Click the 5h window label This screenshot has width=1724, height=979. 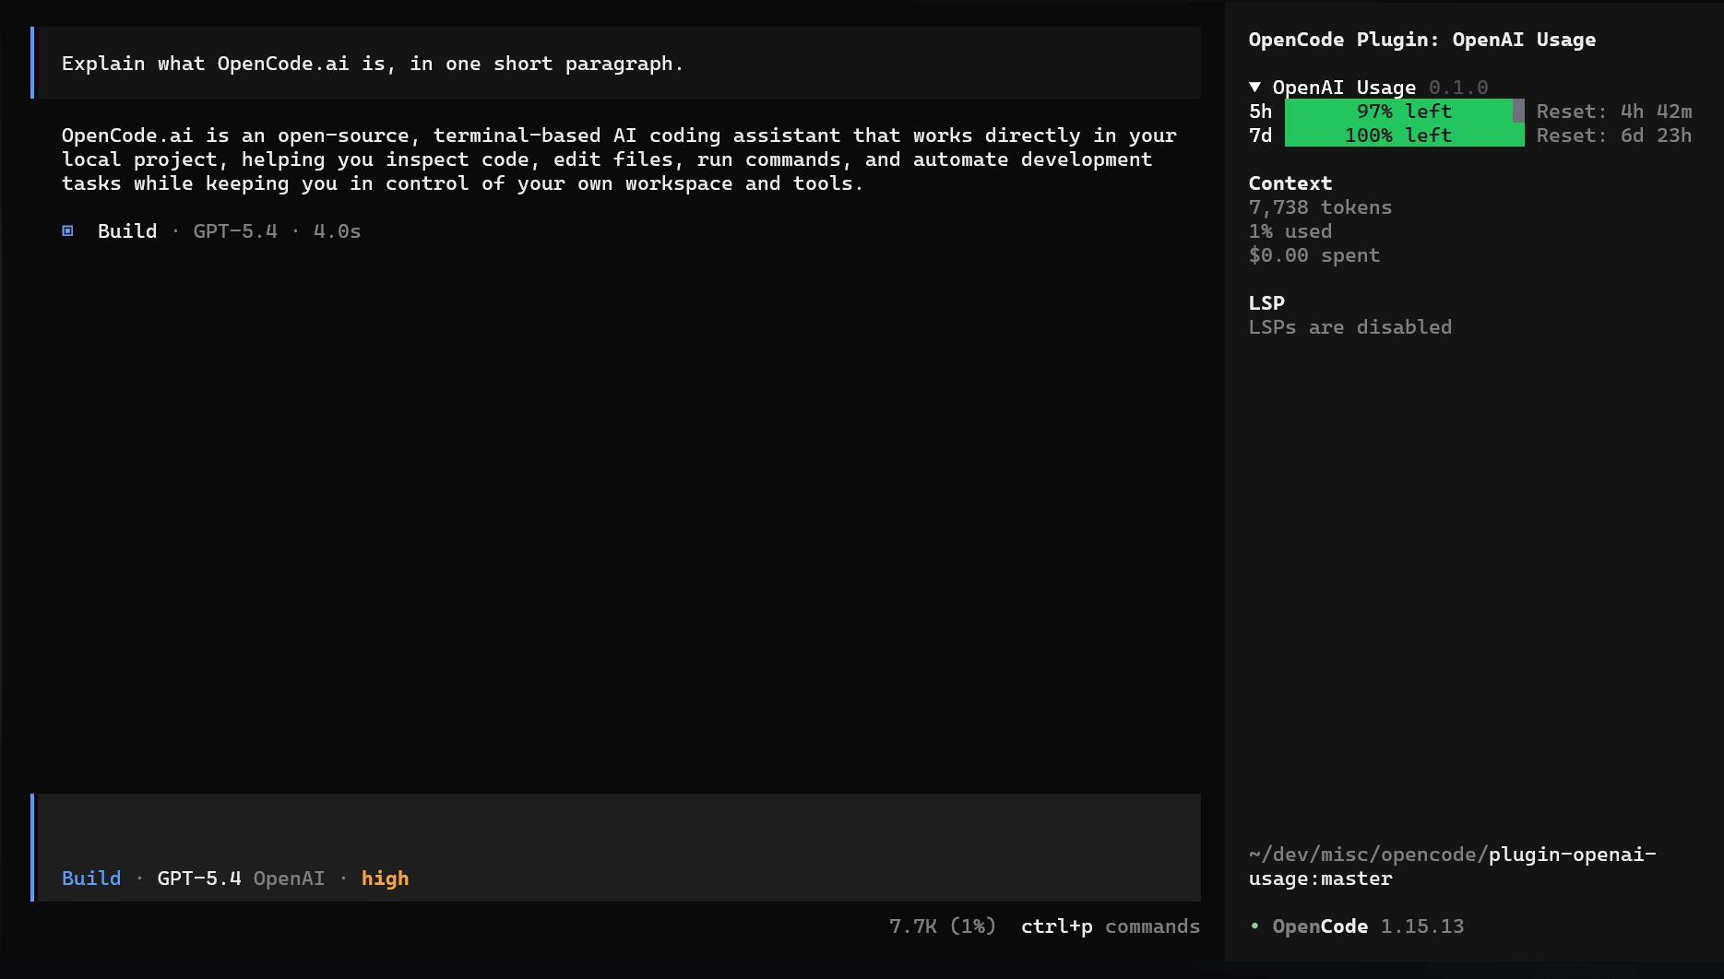(x=1260, y=111)
